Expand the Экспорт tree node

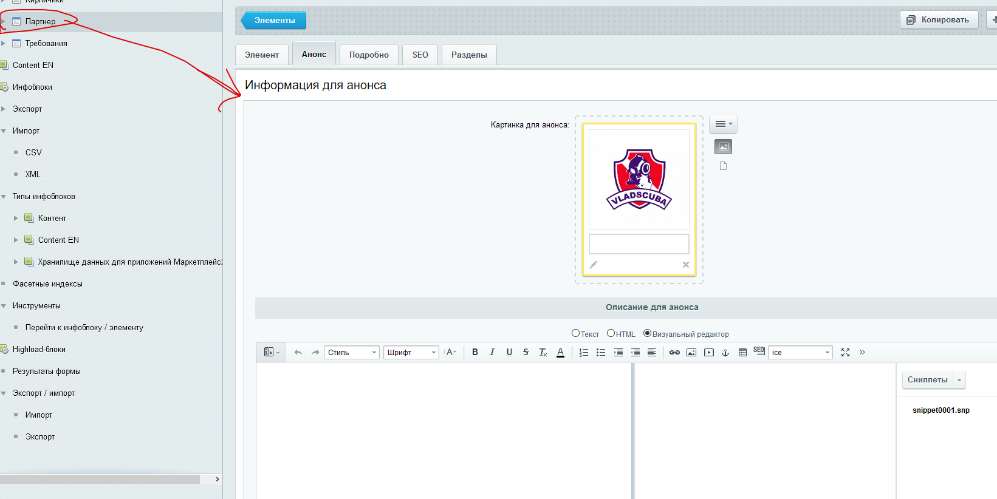point(4,109)
